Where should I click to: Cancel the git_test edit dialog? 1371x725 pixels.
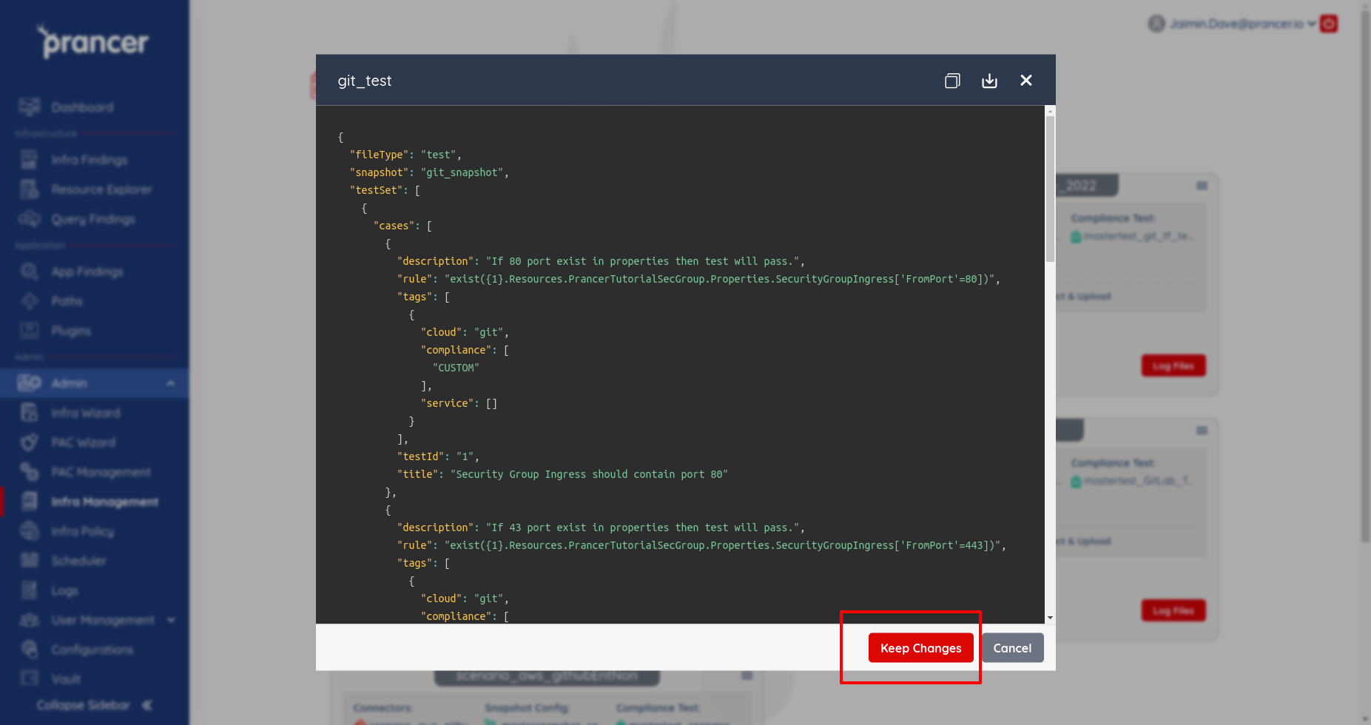pyautogui.click(x=1012, y=648)
